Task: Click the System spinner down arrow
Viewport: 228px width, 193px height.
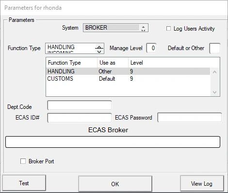Action: tap(143, 30)
